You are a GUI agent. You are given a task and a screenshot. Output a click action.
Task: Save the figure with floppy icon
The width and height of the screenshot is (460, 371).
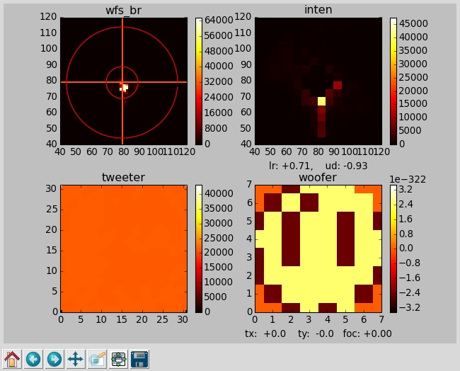pyautogui.click(x=139, y=359)
